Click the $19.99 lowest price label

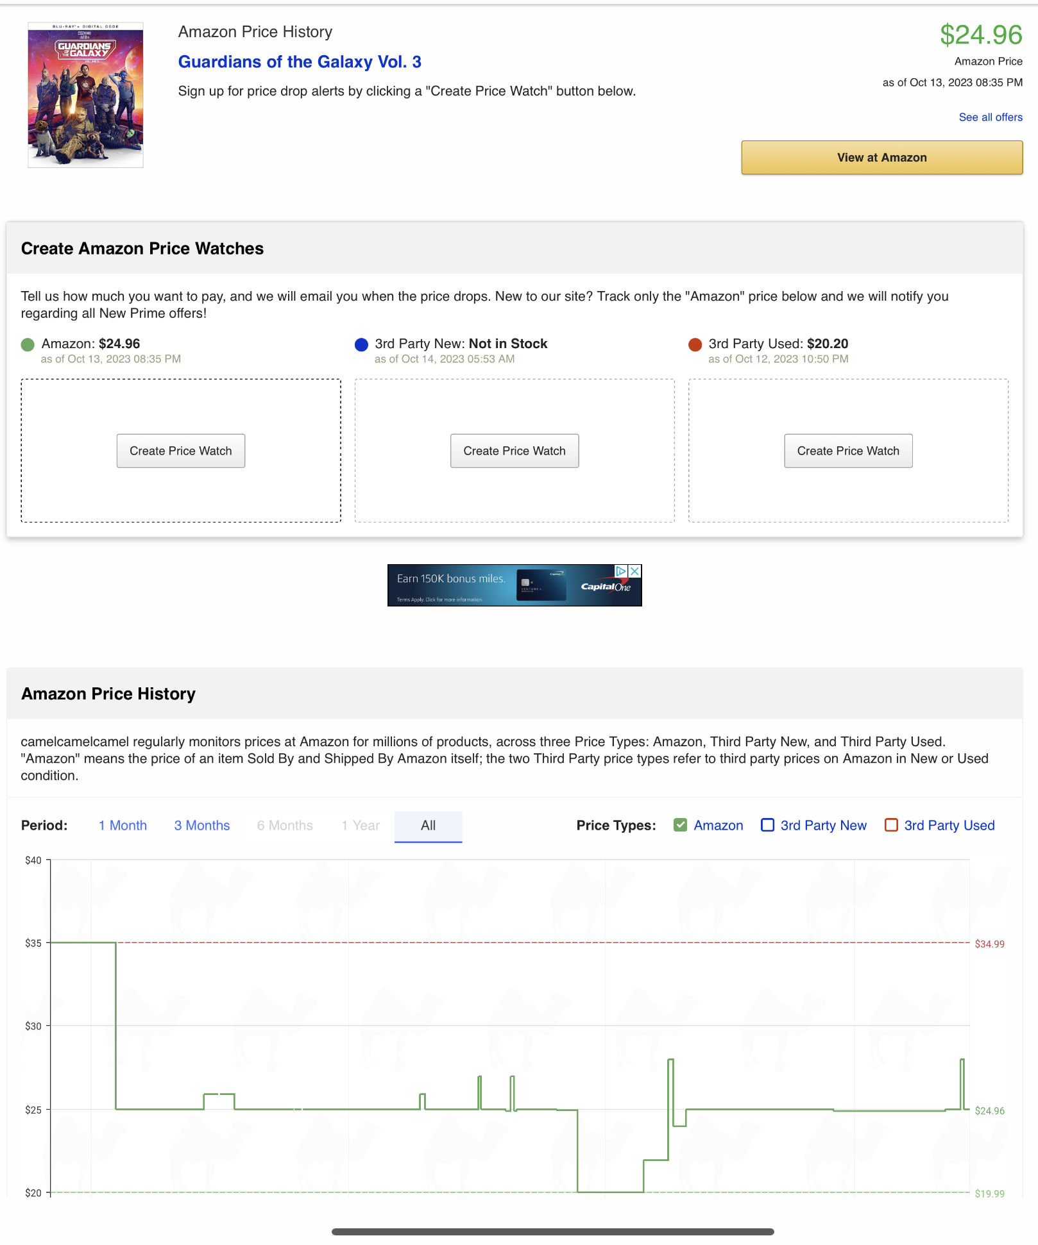click(x=989, y=1194)
